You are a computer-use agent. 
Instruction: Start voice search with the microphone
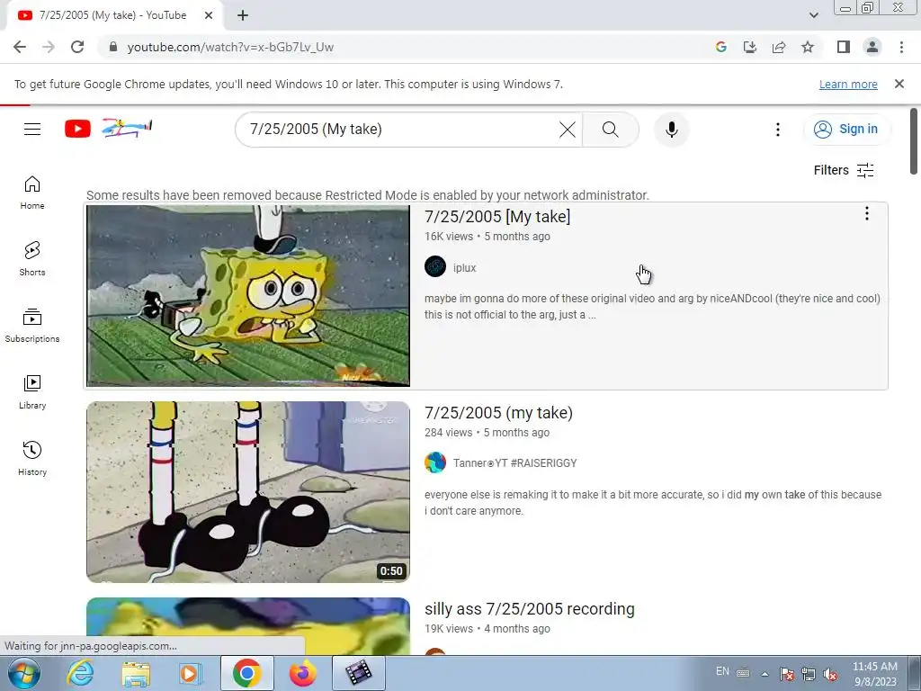pyautogui.click(x=671, y=130)
